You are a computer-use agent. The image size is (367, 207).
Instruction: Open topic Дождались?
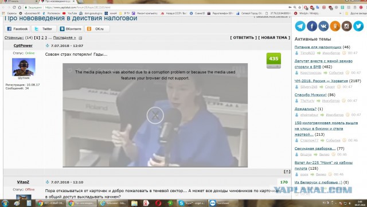coord(306,109)
